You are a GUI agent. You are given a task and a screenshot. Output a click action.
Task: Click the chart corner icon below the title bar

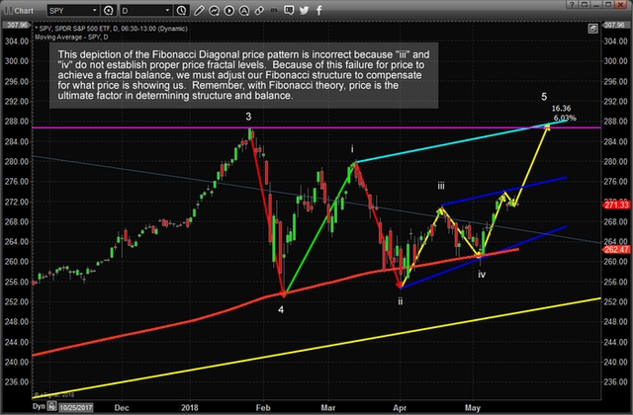[x=592, y=29]
